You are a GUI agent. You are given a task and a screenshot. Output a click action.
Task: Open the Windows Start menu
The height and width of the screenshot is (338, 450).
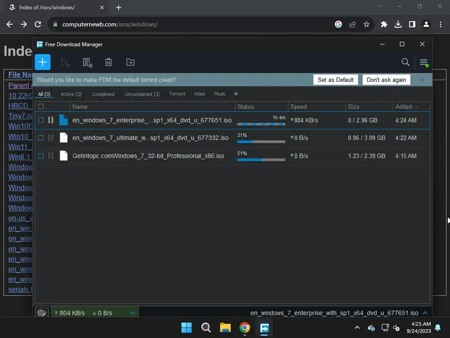point(186,327)
